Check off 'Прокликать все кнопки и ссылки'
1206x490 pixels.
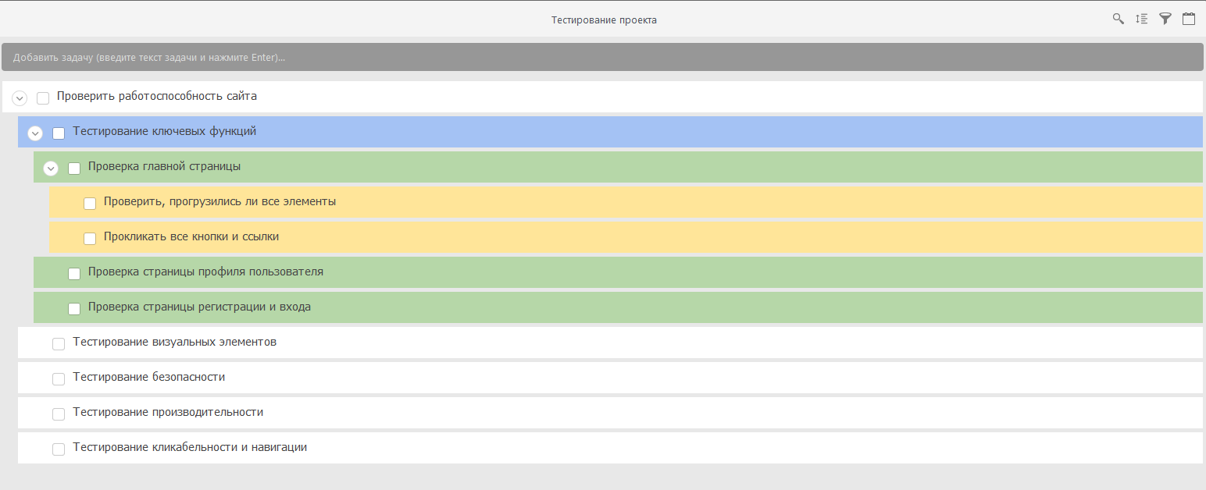(90, 238)
